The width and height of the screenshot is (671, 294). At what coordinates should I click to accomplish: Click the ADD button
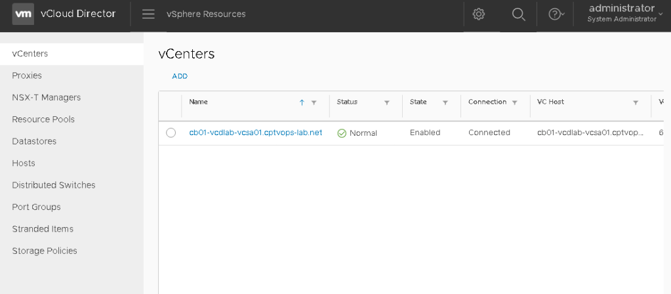(180, 76)
